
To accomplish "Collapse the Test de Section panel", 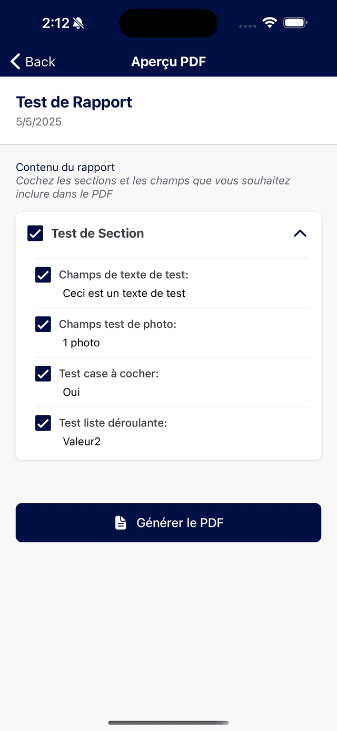I will [300, 233].
